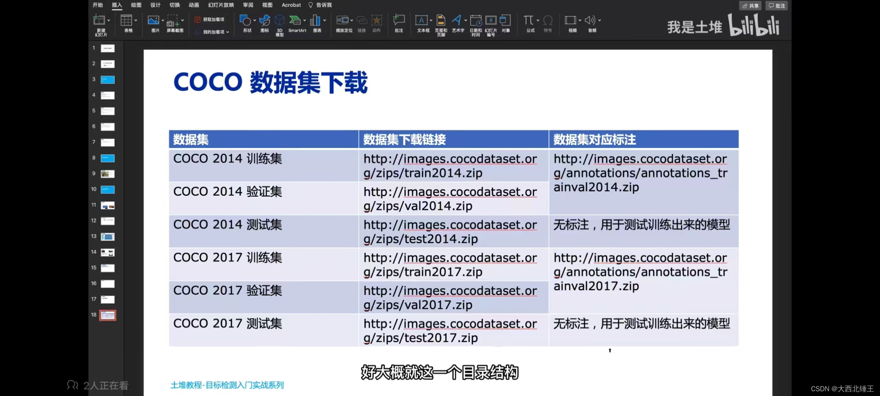880x396 pixels.
Task: Open the 幻灯片放映 menu tab
Action: [220, 5]
